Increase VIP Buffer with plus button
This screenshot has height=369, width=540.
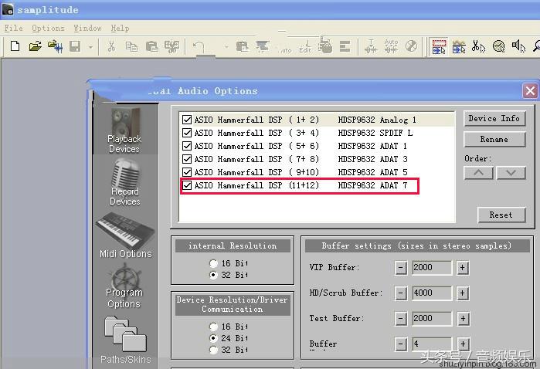(463, 267)
